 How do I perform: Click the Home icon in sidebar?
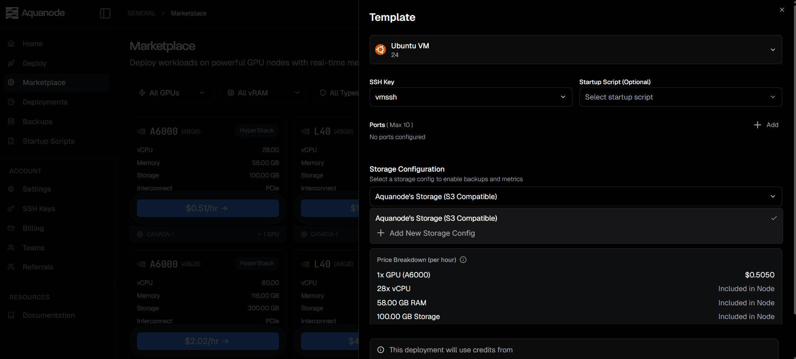point(11,44)
